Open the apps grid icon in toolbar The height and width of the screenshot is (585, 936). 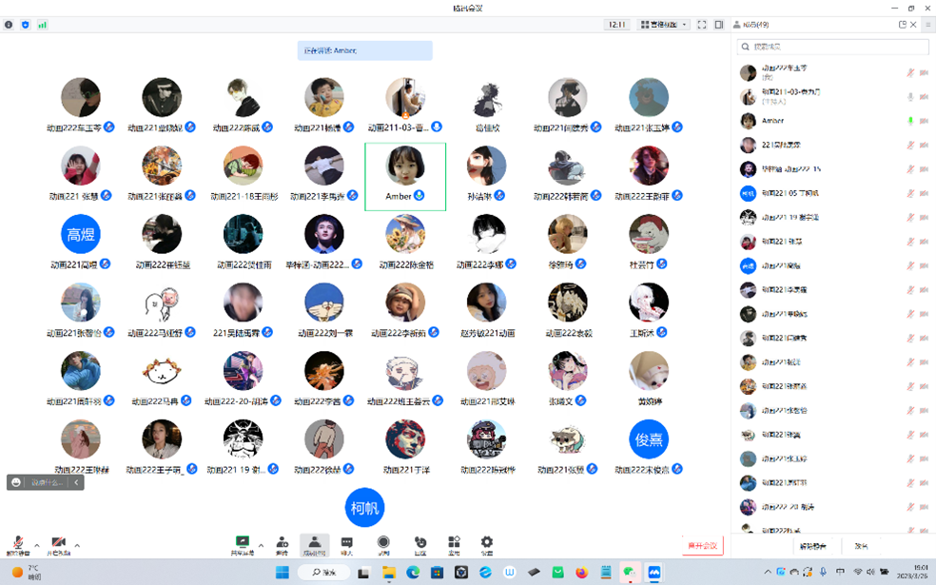454,543
